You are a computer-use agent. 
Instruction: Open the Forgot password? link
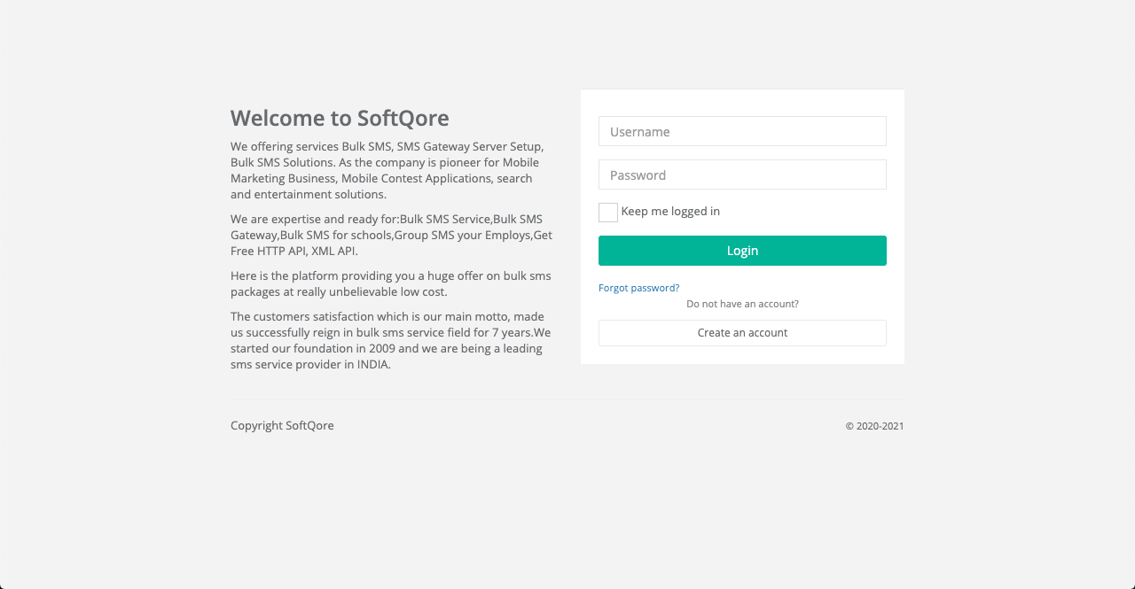pyautogui.click(x=638, y=288)
